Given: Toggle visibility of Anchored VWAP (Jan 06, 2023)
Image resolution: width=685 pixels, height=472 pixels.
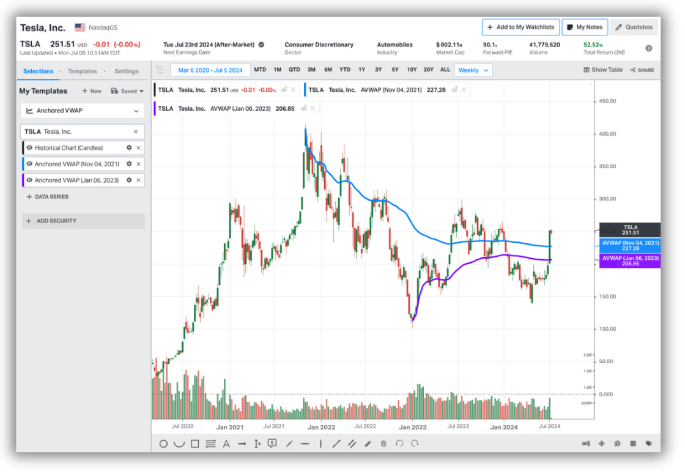Looking at the screenshot, I should coord(29,180).
